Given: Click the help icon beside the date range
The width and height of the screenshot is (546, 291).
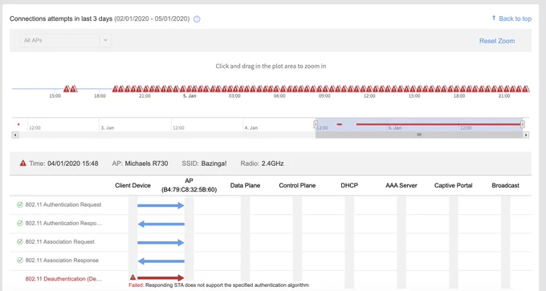Looking at the screenshot, I should [x=197, y=19].
